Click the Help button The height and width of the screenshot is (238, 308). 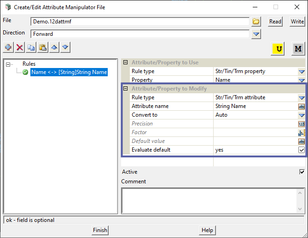pyautogui.click(x=207, y=230)
